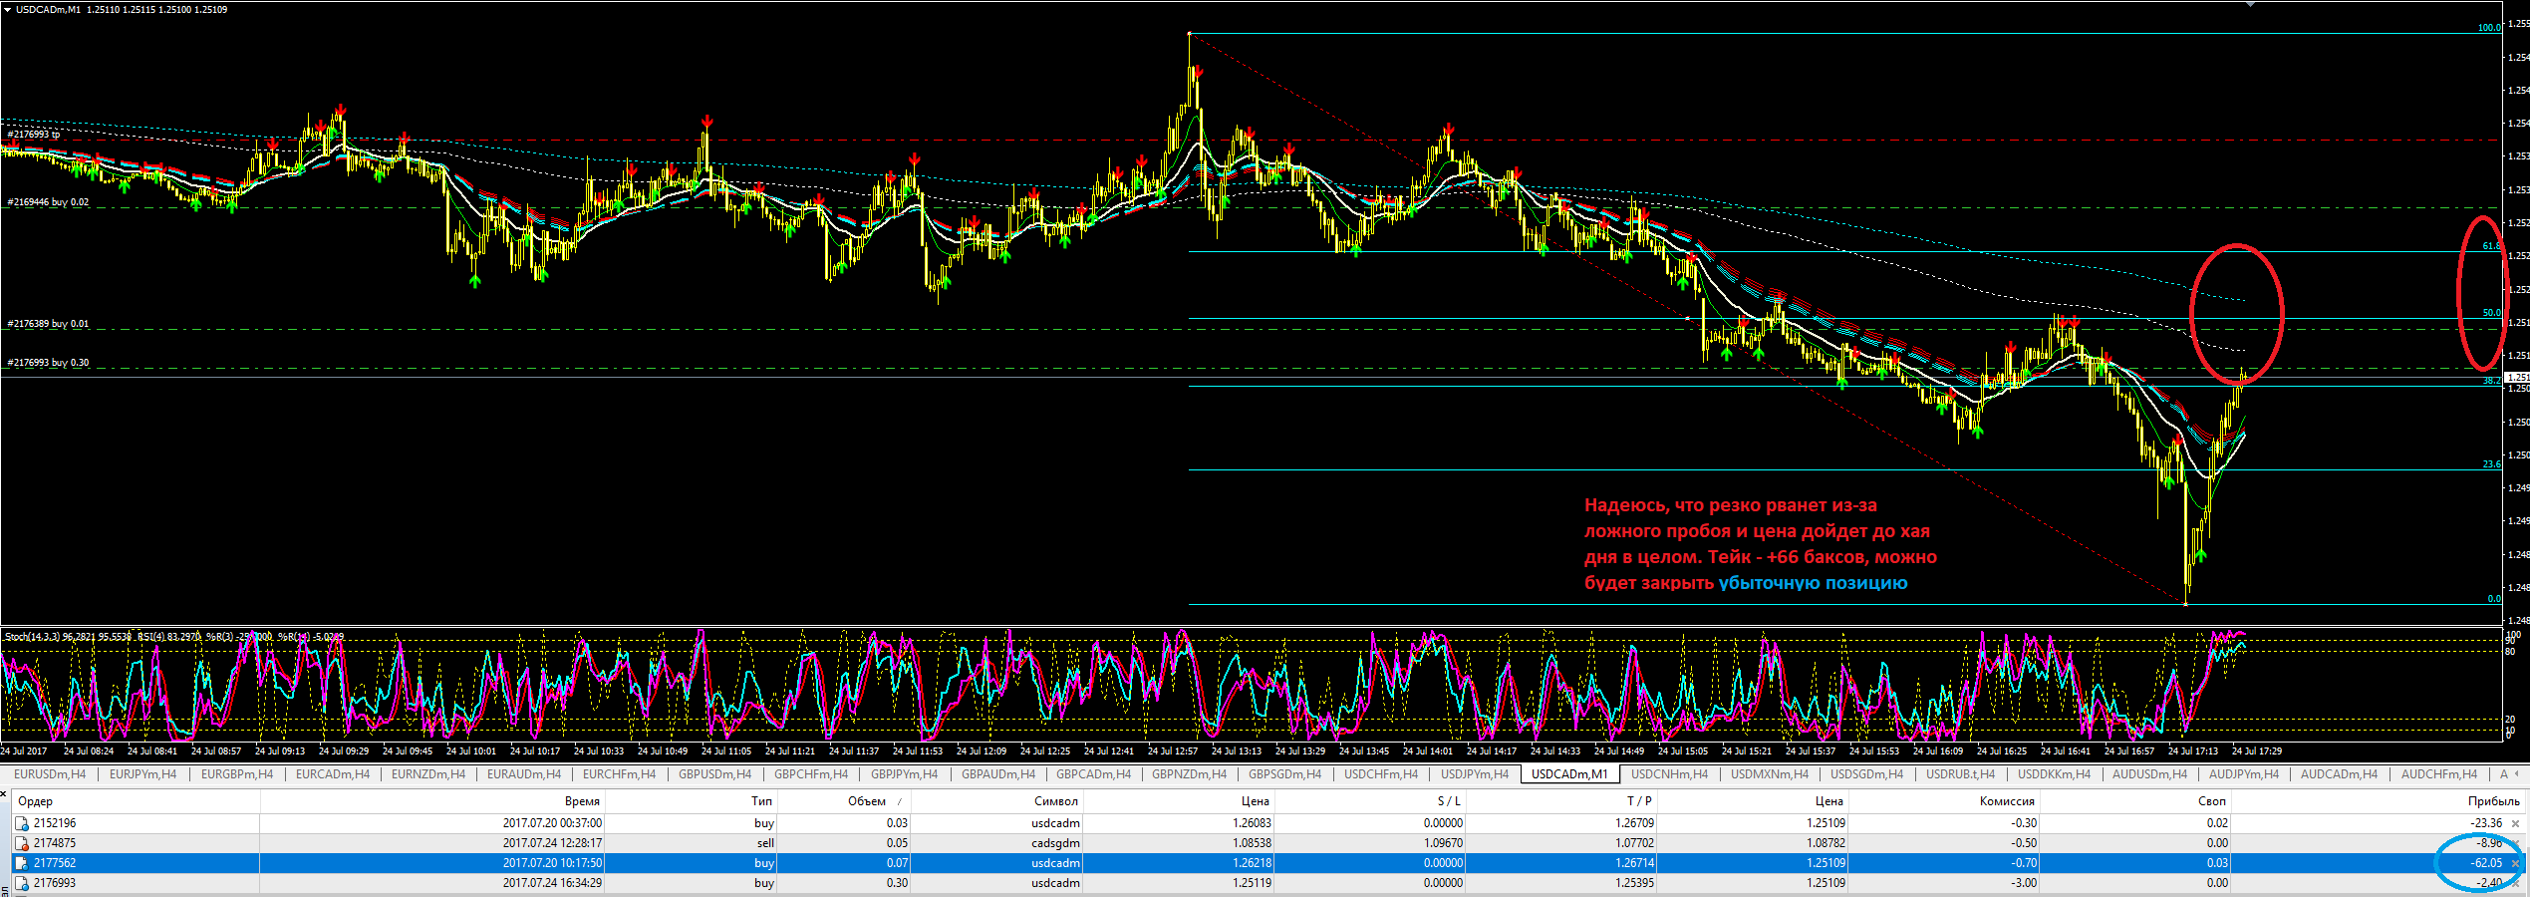
Task: Go to the GBPUSDm,H4 chart tab
Action: coord(715,774)
